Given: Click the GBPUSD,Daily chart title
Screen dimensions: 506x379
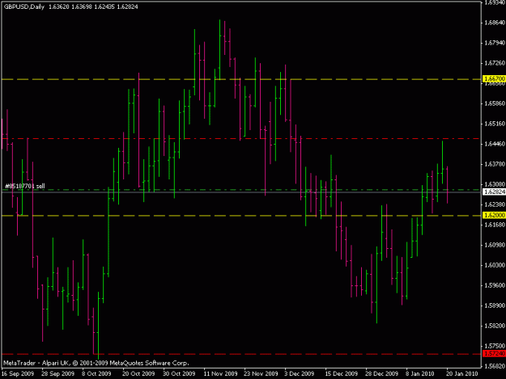Looking at the screenshot, I should point(23,6).
